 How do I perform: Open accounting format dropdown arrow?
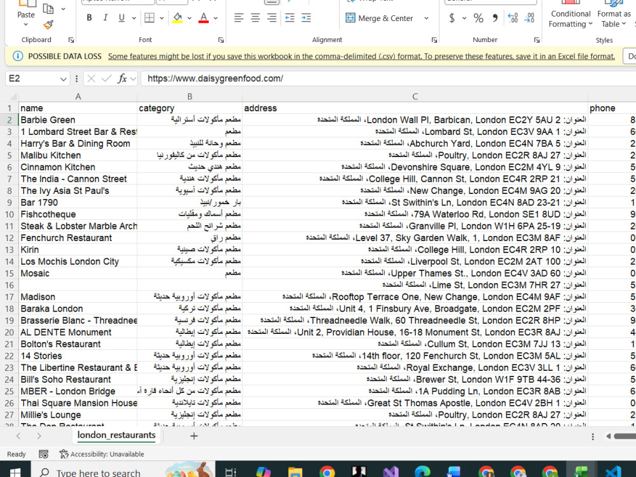click(x=464, y=18)
